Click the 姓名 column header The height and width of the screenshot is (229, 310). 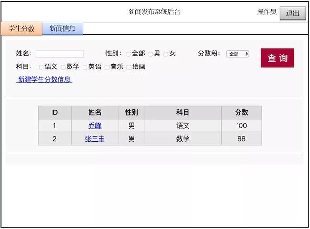click(95, 112)
